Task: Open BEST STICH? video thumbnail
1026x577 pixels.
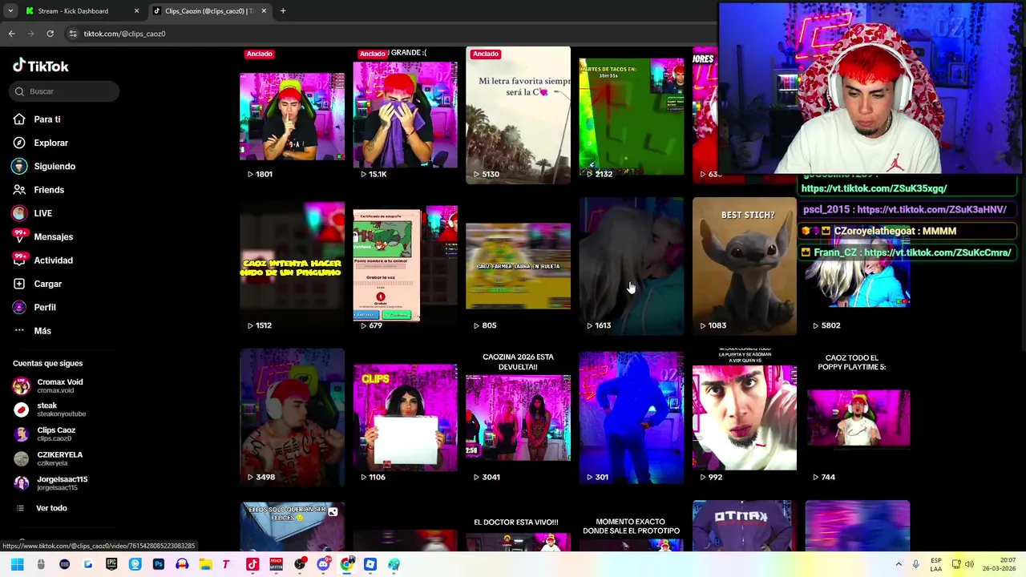Action: pyautogui.click(x=744, y=266)
